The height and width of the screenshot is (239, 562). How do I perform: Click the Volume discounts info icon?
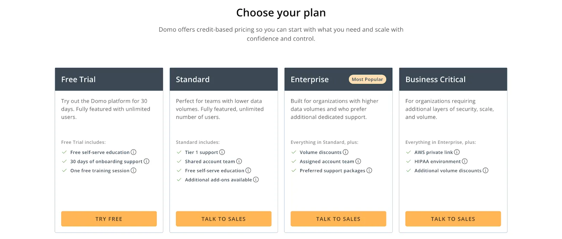click(346, 152)
